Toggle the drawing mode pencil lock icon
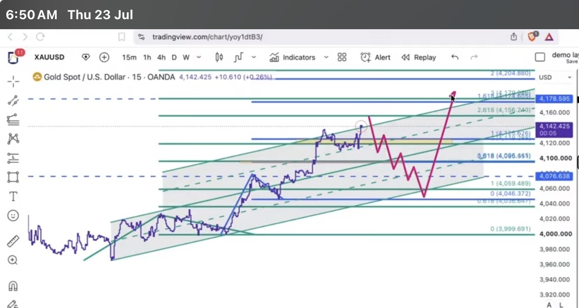 [x=13, y=303]
